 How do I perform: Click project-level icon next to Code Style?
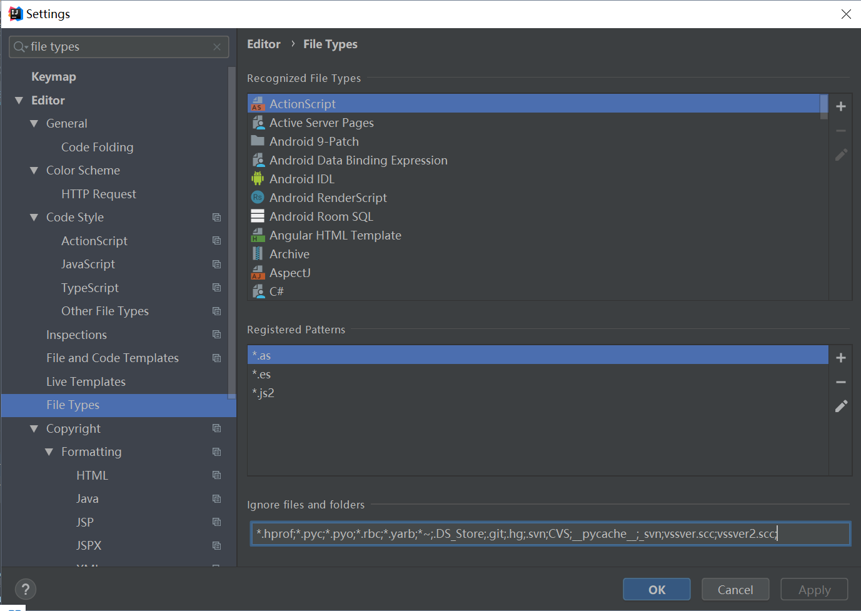216,218
